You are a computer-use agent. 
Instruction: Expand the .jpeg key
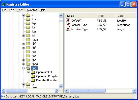click(x=23, y=64)
